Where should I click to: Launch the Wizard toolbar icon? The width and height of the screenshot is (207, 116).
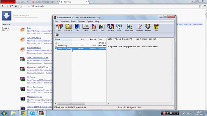coord(111,27)
